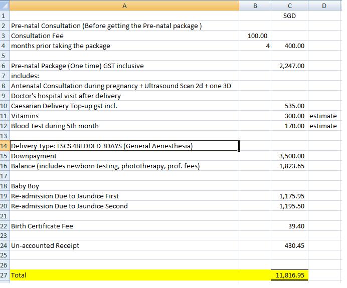Click the Birth Certificate Fee cell
This screenshot has width=347, height=288.
coord(124,226)
